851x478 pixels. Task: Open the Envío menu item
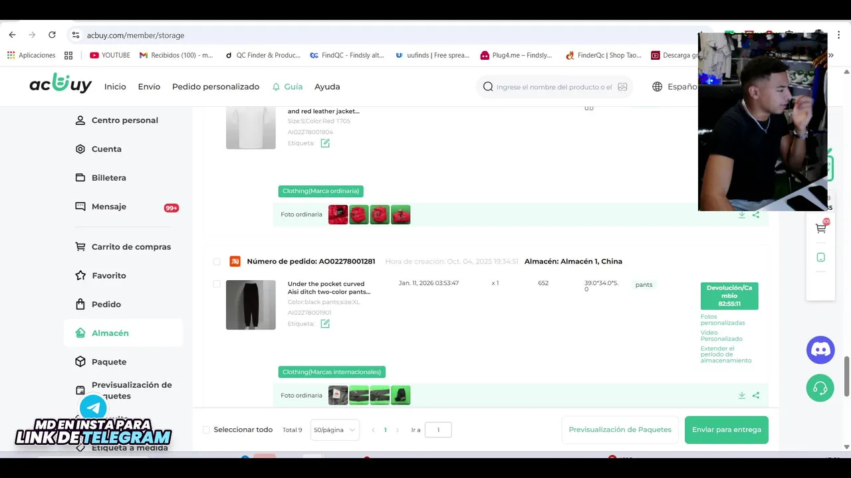pos(149,86)
